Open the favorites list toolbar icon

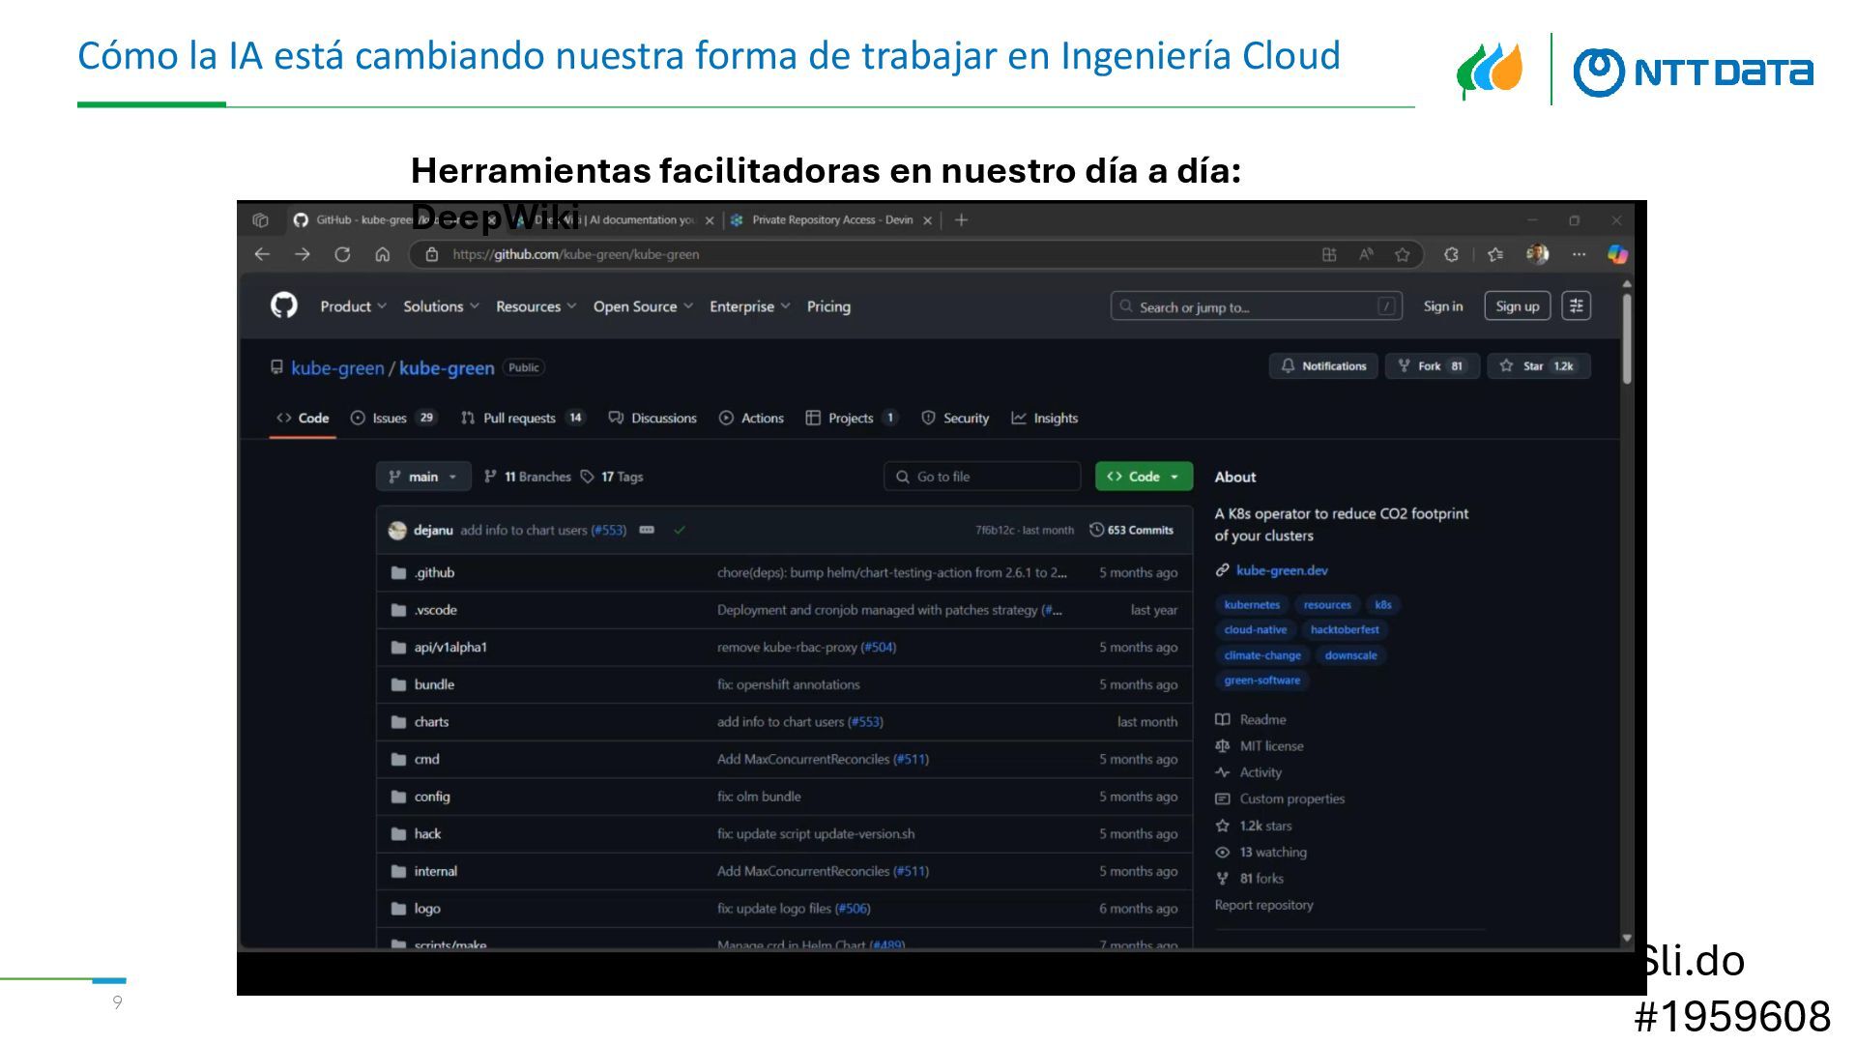(x=1495, y=254)
